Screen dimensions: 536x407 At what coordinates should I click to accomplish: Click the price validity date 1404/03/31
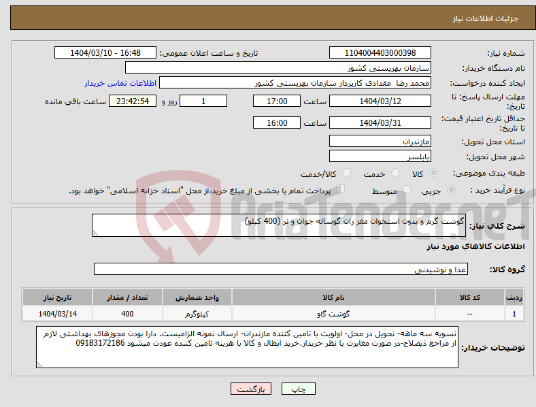click(380, 123)
